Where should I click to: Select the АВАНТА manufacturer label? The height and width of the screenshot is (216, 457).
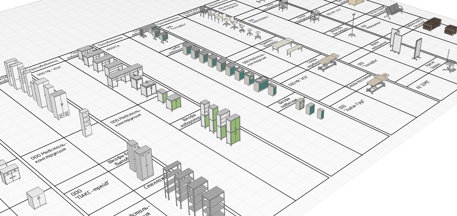[113, 47]
